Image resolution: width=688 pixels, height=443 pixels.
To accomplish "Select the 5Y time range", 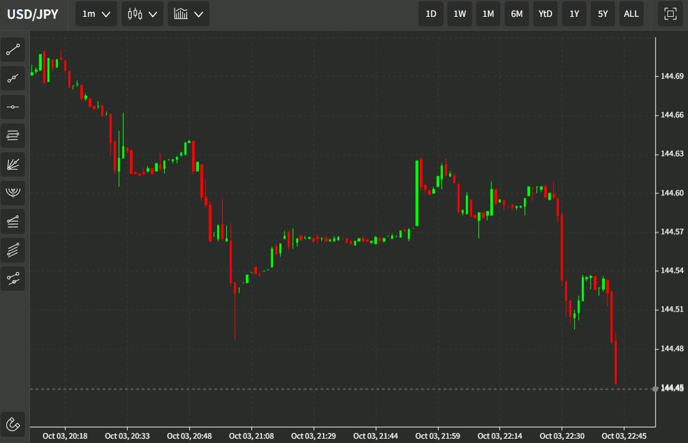I will coord(603,14).
